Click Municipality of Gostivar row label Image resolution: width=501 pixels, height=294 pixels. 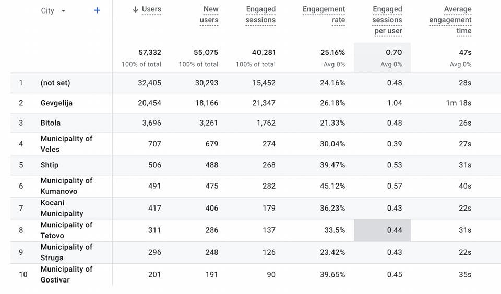(66, 274)
